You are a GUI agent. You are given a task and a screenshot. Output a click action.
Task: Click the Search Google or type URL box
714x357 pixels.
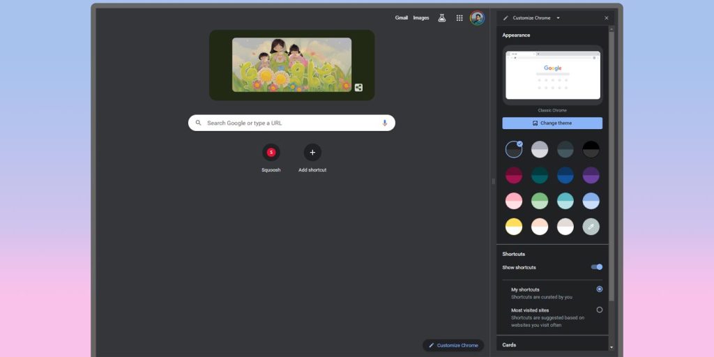pyautogui.click(x=291, y=123)
